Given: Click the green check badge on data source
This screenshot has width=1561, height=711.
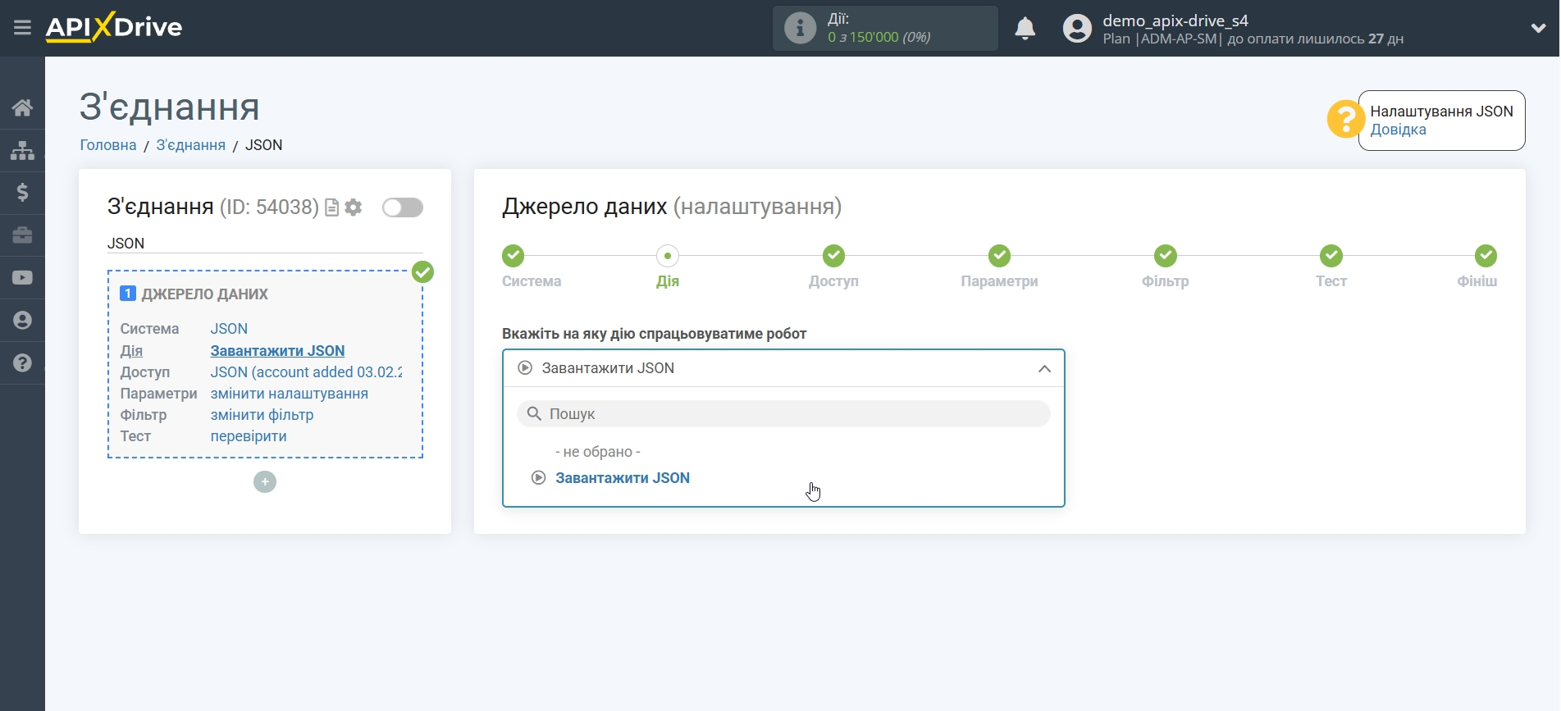Looking at the screenshot, I should tap(422, 272).
